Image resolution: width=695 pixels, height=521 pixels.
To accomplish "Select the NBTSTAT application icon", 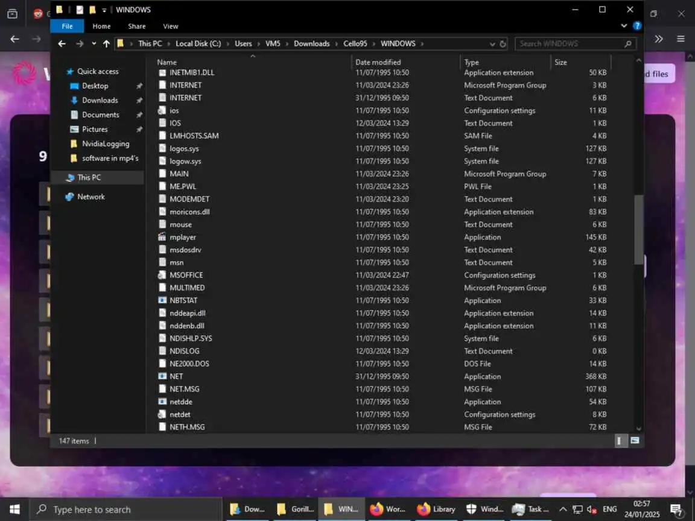I will 162,300.
